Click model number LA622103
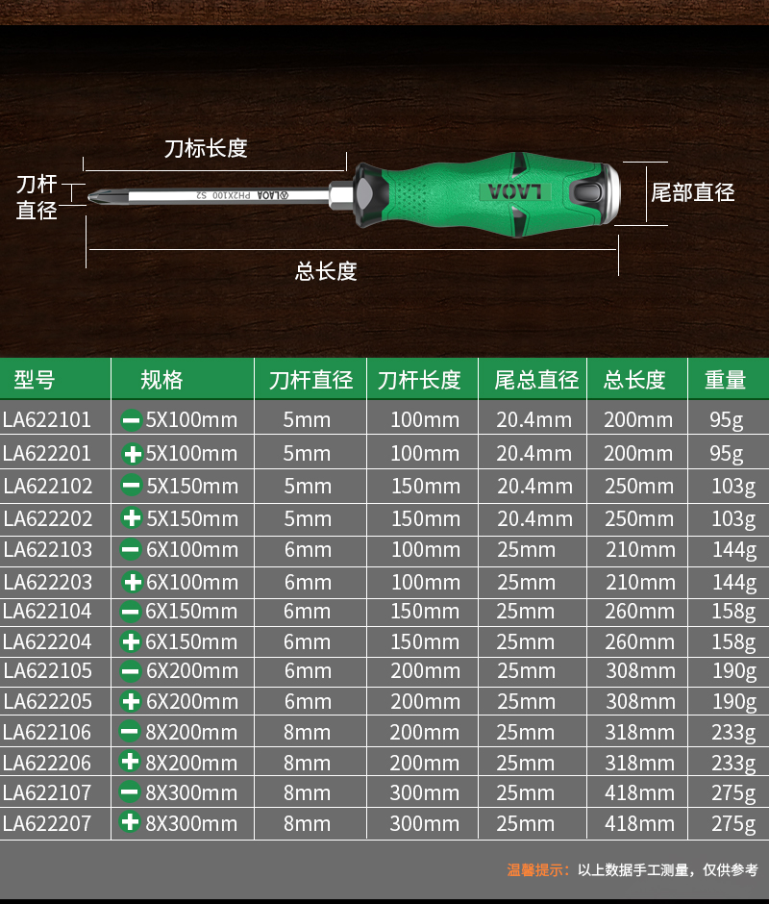Screen dimensions: 769x904 48,549
